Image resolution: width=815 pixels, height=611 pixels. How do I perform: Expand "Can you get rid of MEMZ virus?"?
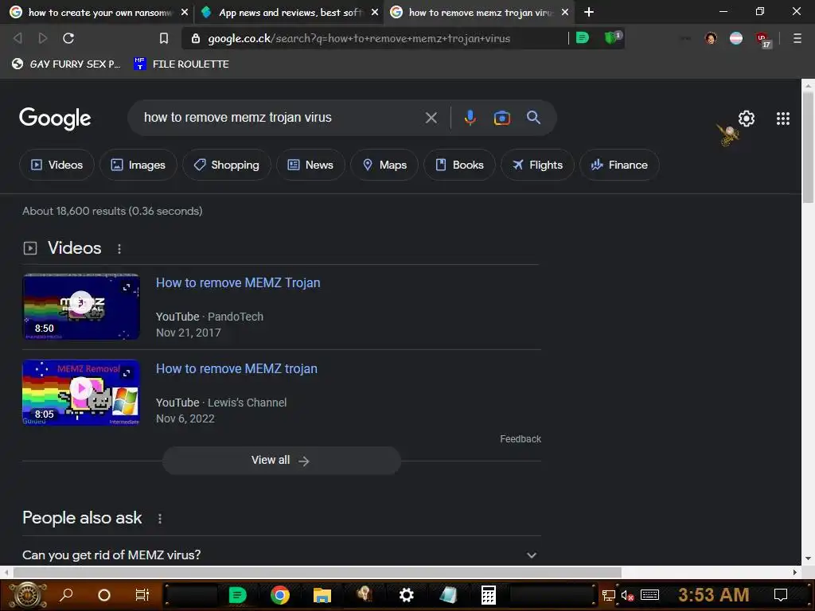[281, 555]
